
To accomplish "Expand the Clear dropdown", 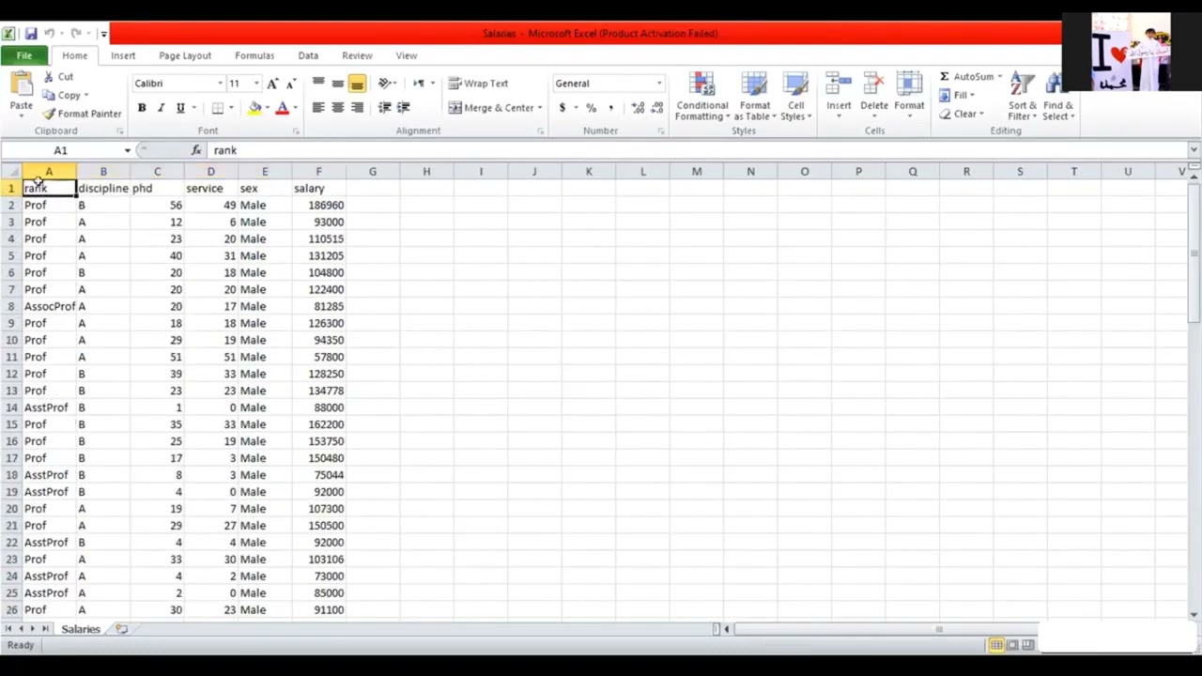I will click(981, 114).
